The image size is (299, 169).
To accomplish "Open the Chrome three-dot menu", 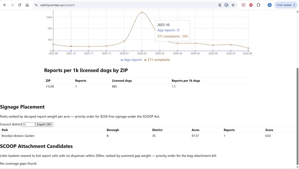I will coord(295,5).
